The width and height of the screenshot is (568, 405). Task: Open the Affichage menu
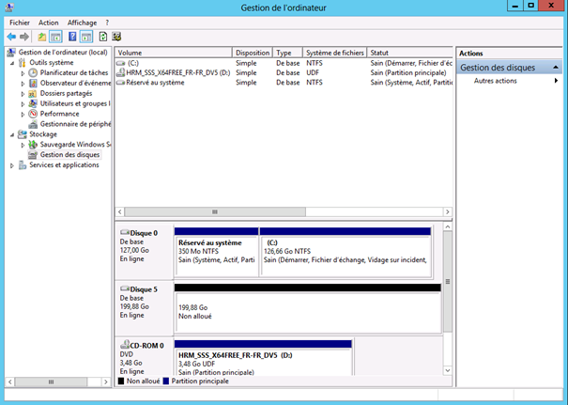coord(82,22)
